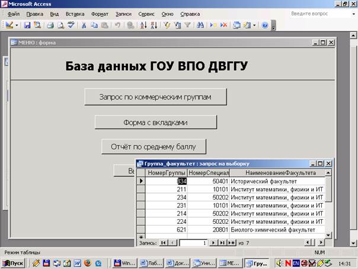Launch Firefox from quick launch
Screen dimensions: 358x269
click(x=88, y=263)
